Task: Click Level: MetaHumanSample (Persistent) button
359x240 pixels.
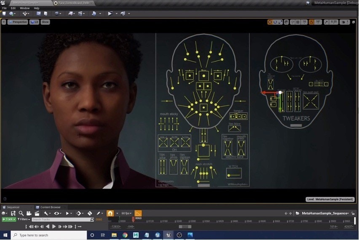Action: (330, 199)
